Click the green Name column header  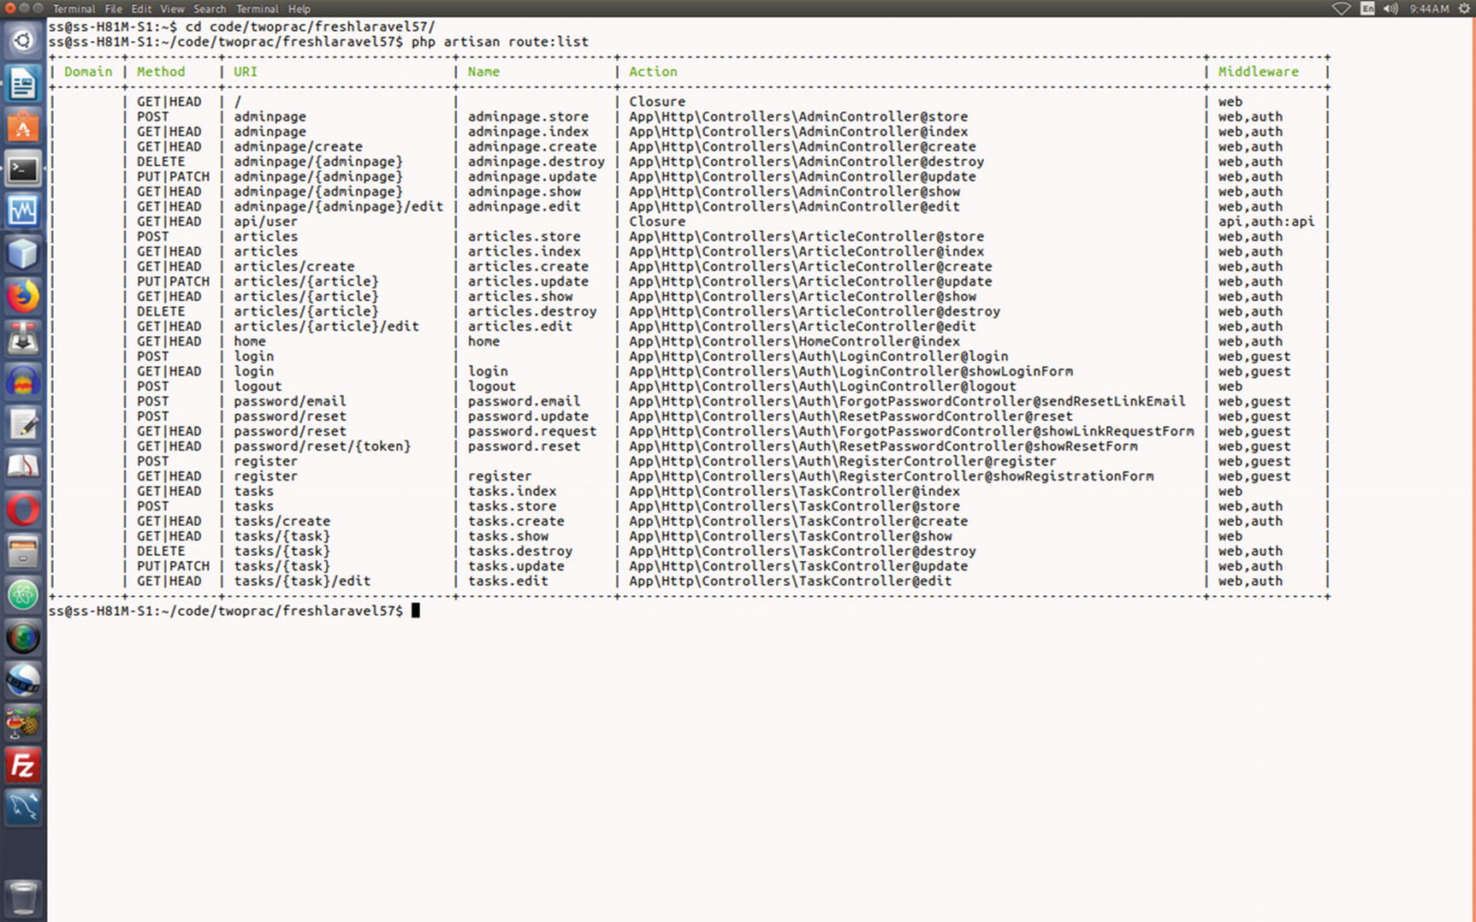[x=483, y=72]
